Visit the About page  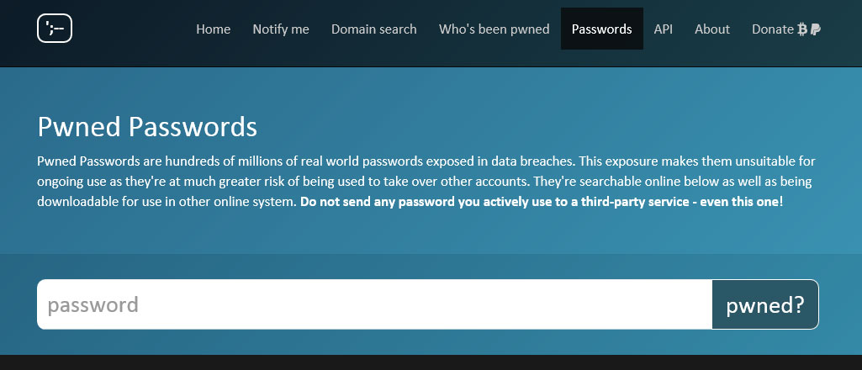pyautogui.click(x=712, y=29)
